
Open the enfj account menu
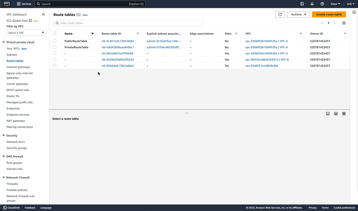(351, 4)
